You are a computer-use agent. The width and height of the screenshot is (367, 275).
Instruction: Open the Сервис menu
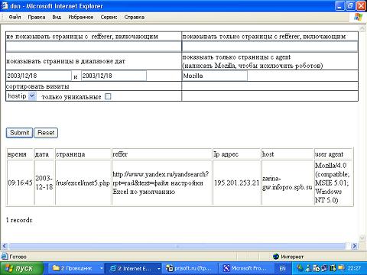109,17
